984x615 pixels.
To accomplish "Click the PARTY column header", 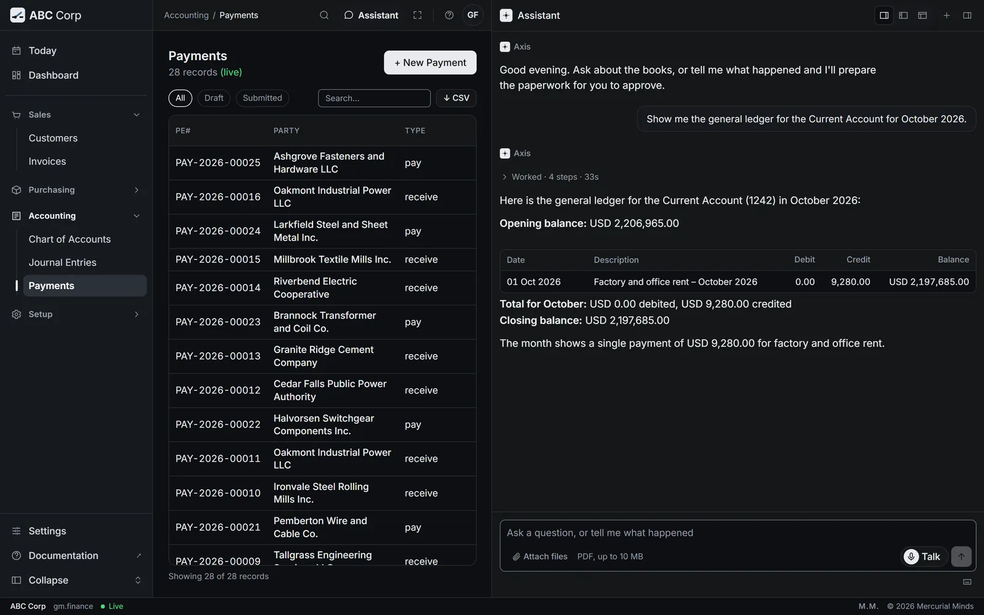I will [287, 131].
